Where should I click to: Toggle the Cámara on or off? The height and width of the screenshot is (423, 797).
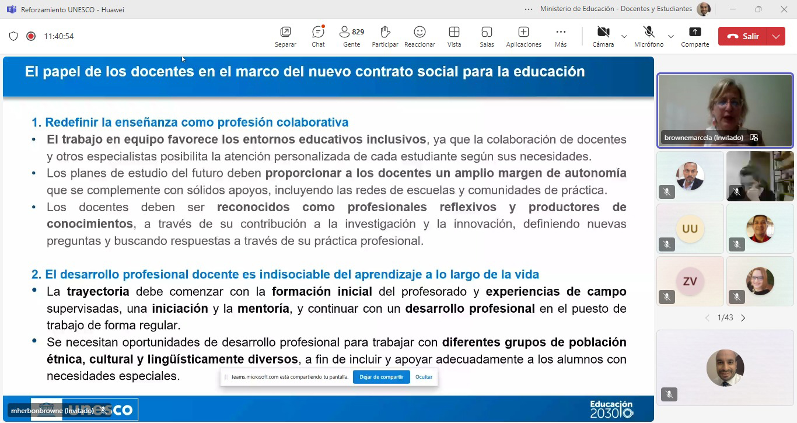coord(603,36)
